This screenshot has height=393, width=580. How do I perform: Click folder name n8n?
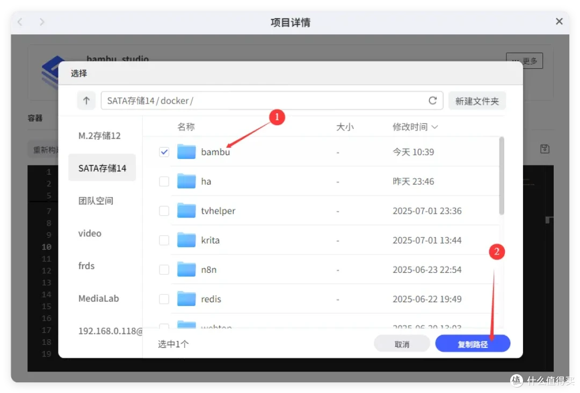click(x=208, y=270)
